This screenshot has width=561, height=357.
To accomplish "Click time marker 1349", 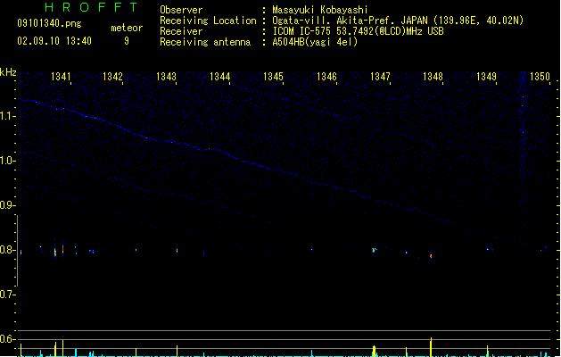I will click(x=487, y=77).
